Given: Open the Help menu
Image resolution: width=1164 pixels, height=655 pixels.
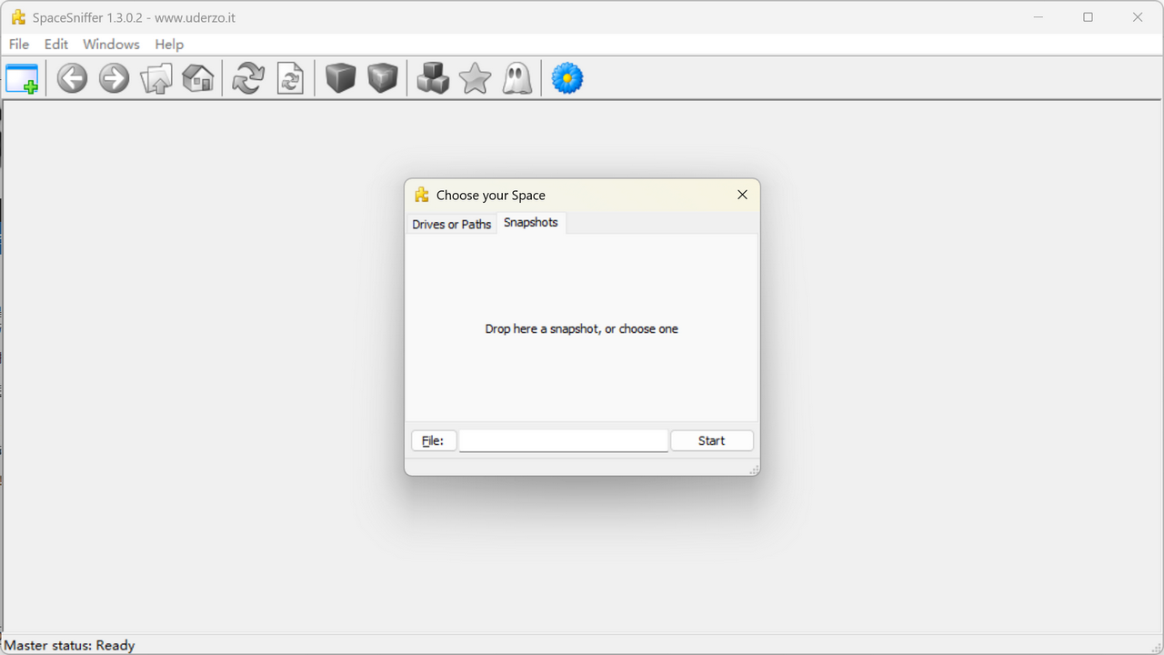Looking at the screenshot, I should click(x=169, y=44).
